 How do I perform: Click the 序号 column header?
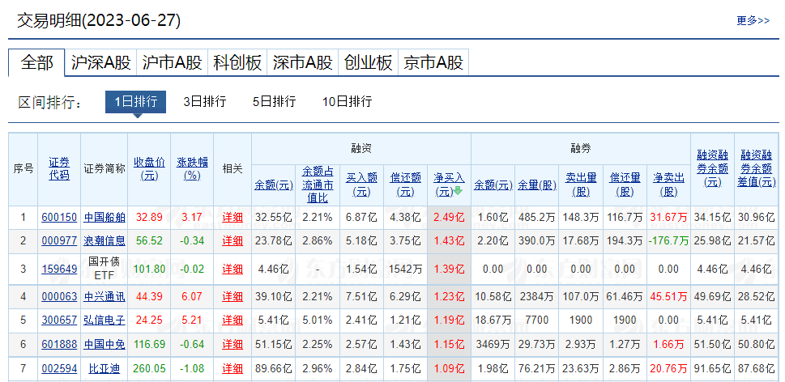click(23, 168)
